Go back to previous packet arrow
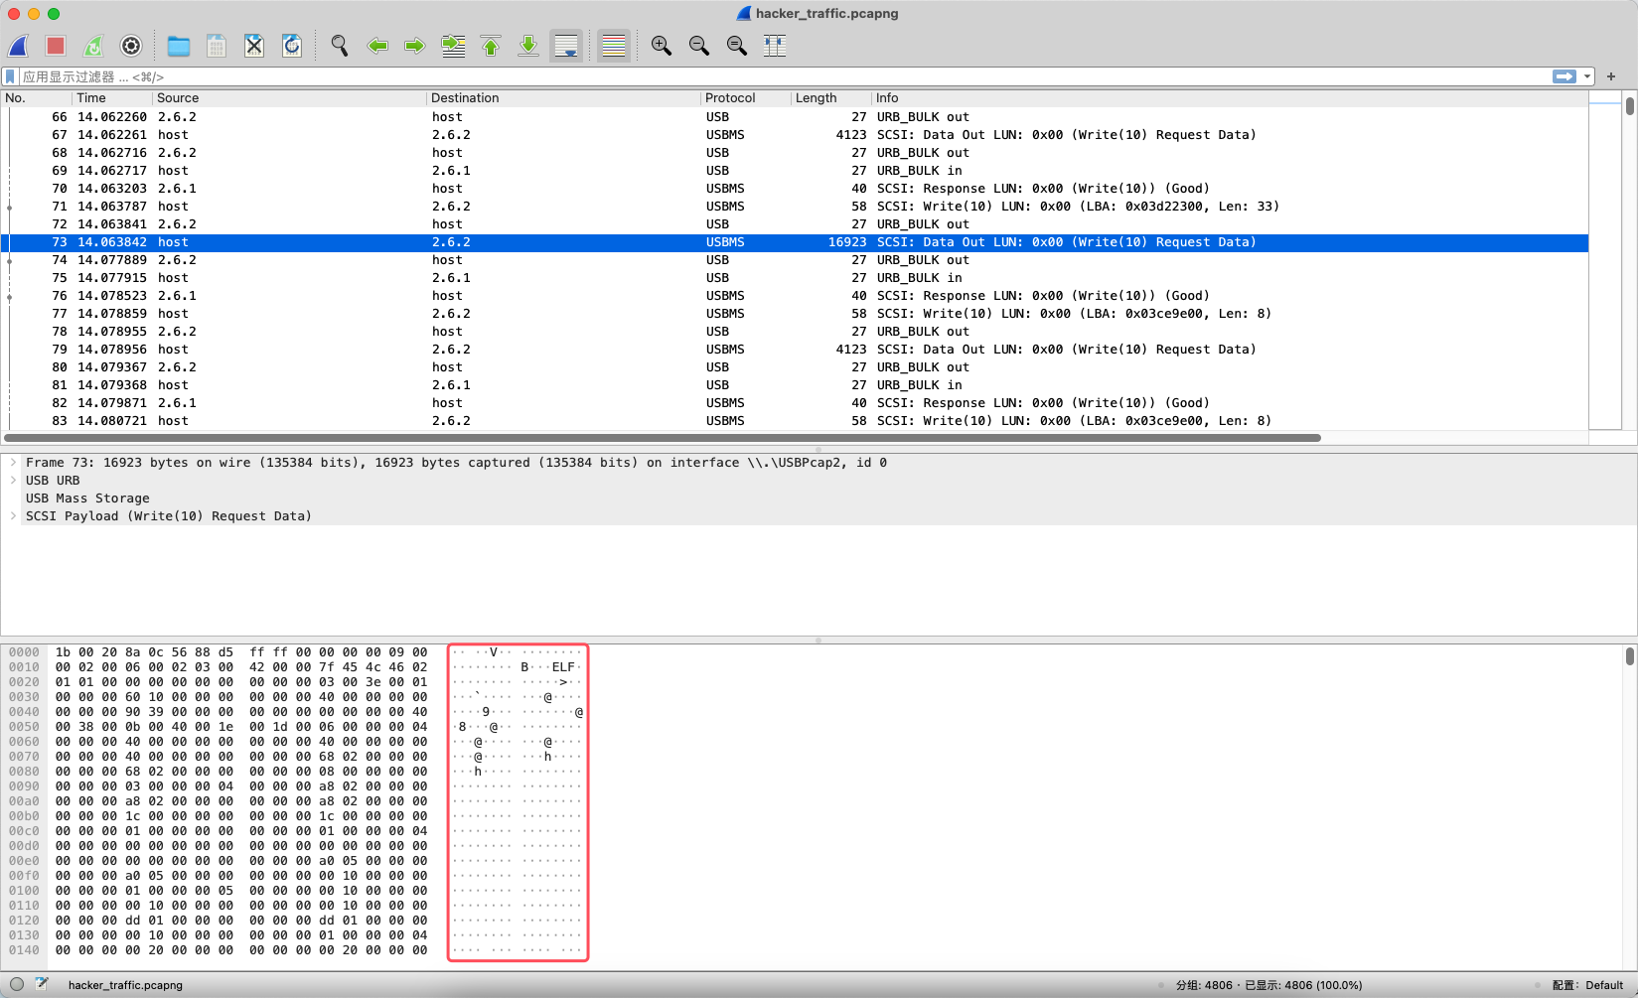Viewport: 1638px width, 998px height. [377, 46]
